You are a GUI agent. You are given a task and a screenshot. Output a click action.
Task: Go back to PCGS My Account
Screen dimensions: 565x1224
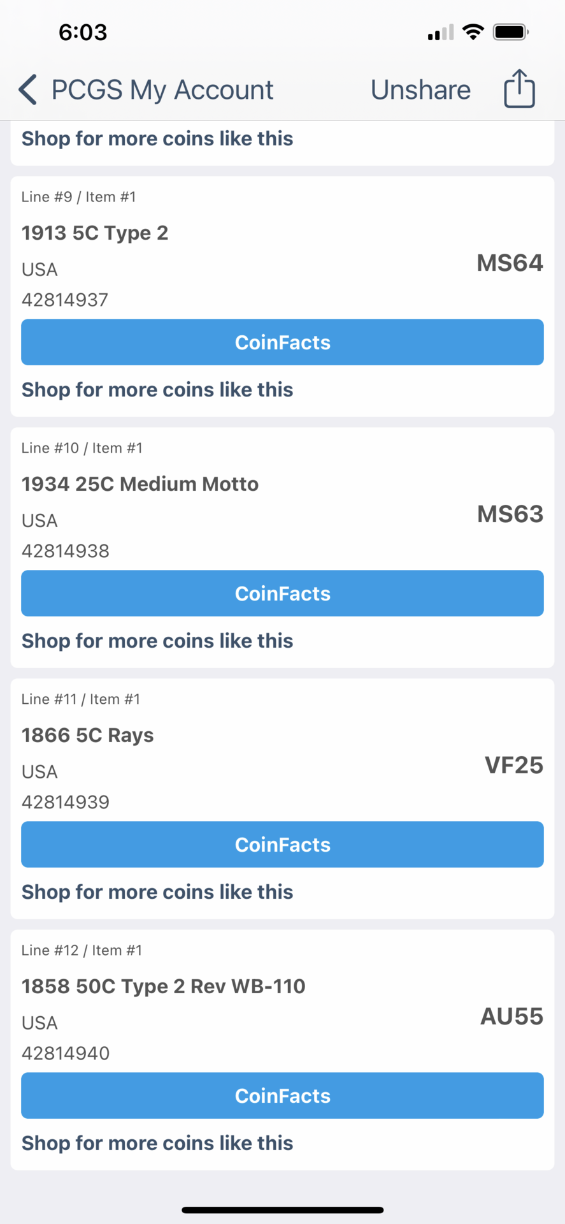162,90
